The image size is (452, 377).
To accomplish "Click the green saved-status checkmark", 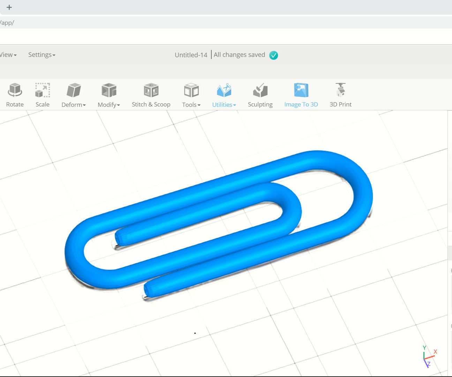I will (273, 55).
